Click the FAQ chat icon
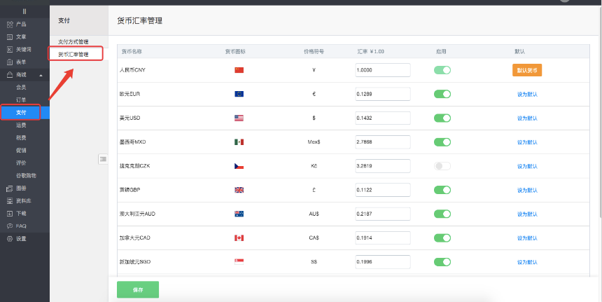The height and width of the screenshot is (302, 602). [x=10, y=226]
